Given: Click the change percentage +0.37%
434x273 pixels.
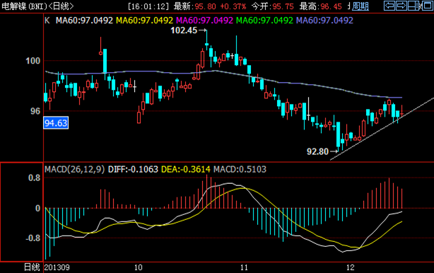Looking at the screenshot, I should coord(233,6).
